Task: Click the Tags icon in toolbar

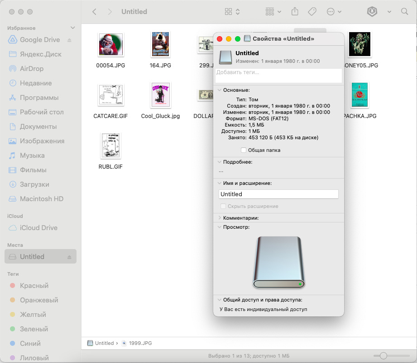Action: point(312,12)
